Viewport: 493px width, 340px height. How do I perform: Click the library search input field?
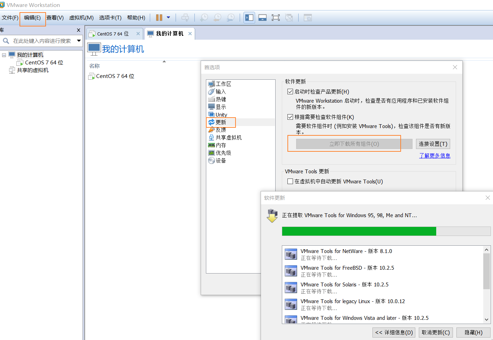[42, 41]
